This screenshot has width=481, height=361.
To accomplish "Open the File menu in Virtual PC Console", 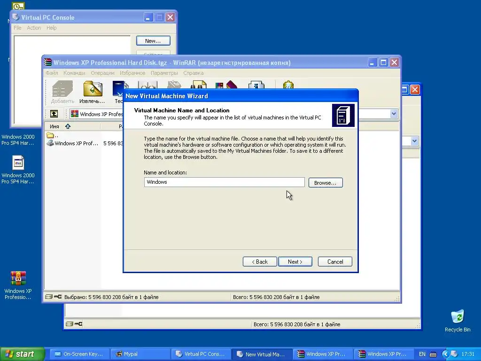I will 17,28.
